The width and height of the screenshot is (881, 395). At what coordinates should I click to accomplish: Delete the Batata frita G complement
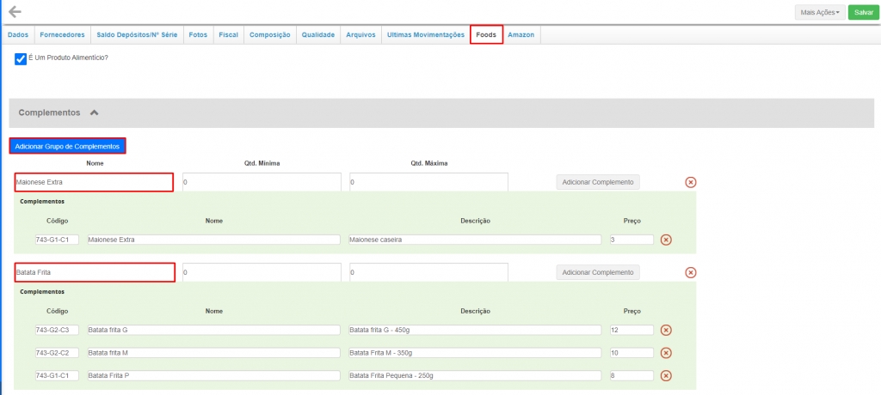665,330
